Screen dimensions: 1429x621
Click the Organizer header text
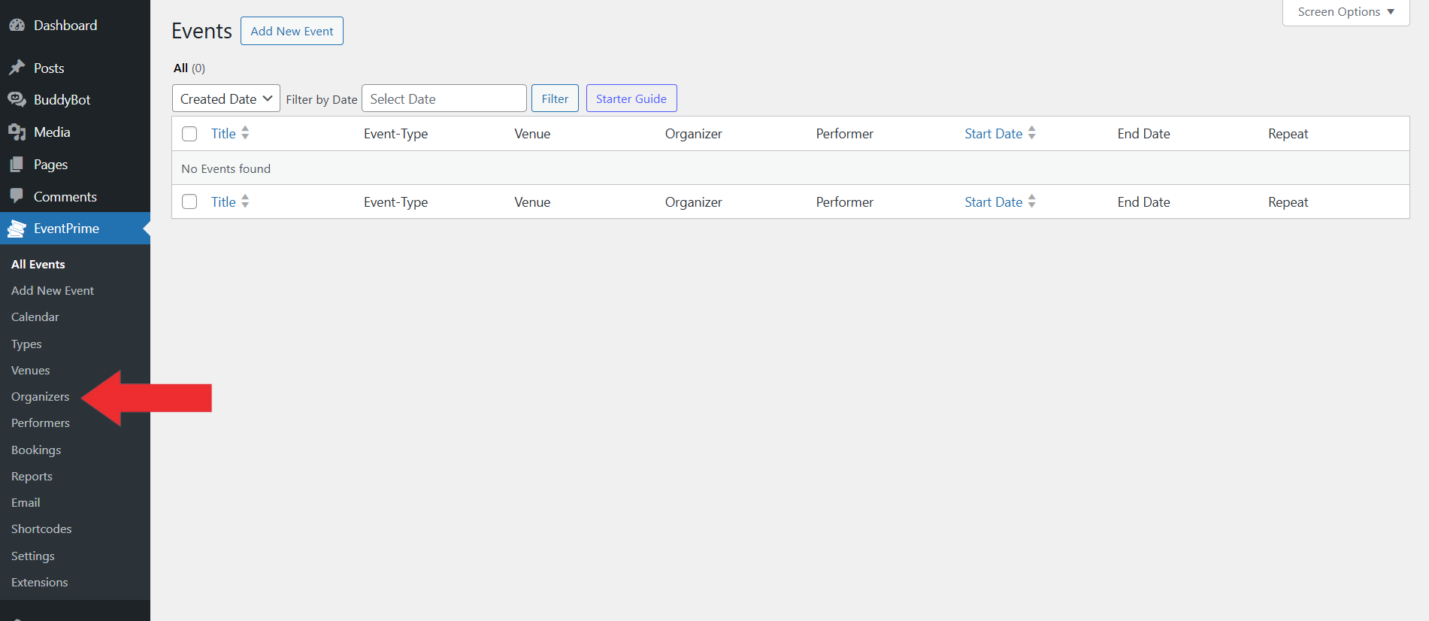tap(694, 134)
